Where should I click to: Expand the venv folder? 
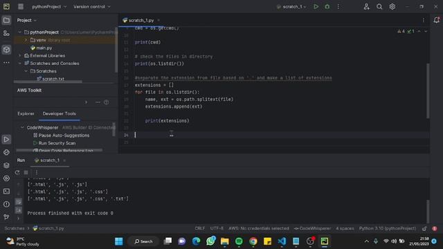coord(26,40)
